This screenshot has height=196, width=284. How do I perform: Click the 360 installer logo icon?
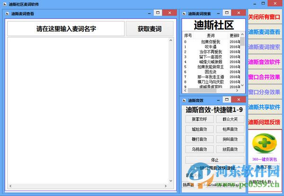point(265,143)
